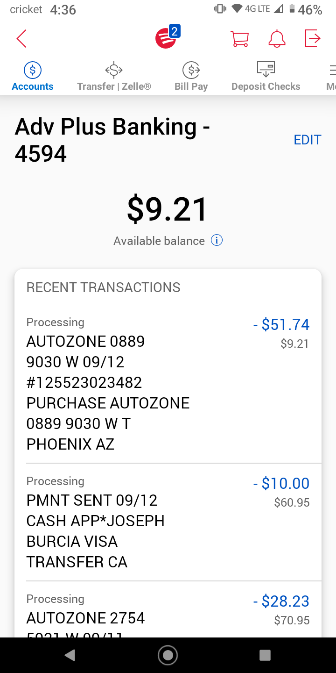Tap EDIT next to account name
The height and width of the screenshot is (673, 336).
[x=307, y=140]
